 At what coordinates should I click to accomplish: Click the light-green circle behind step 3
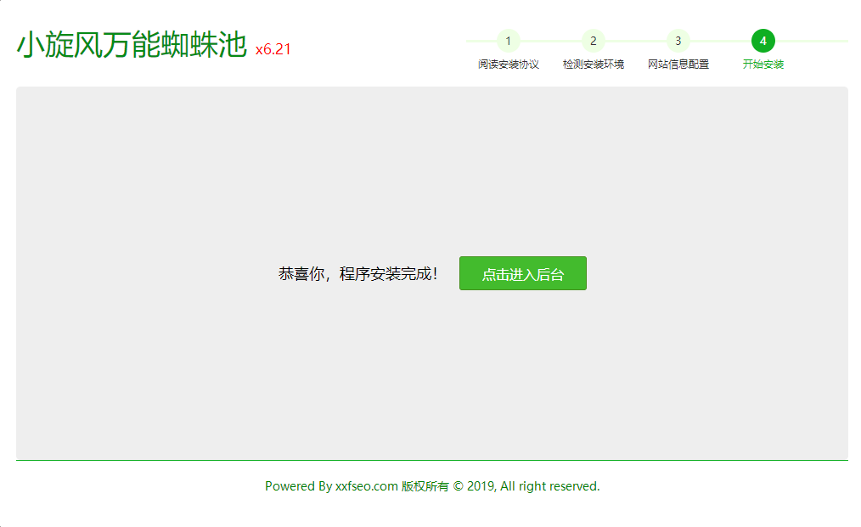click(678, 41)
